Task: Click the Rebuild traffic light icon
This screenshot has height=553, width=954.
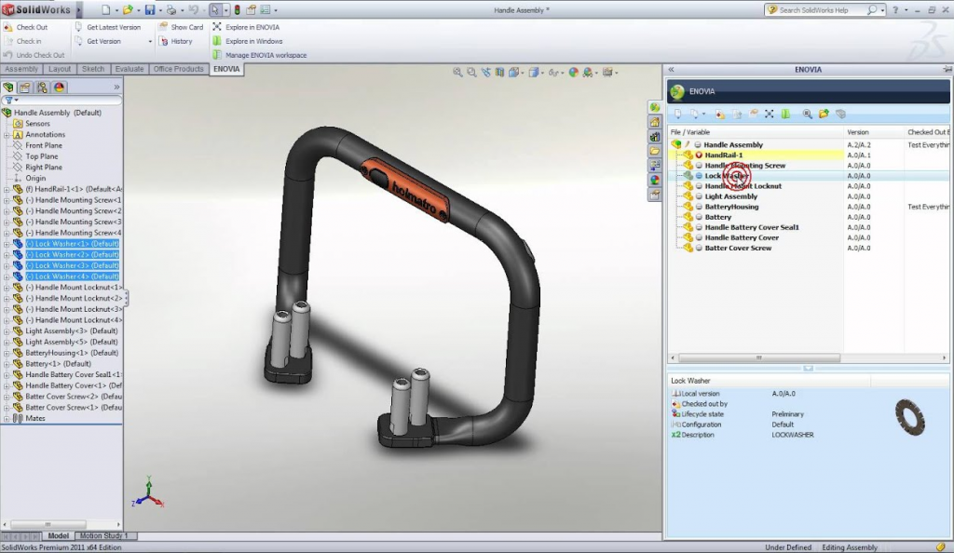Action: 236,10
